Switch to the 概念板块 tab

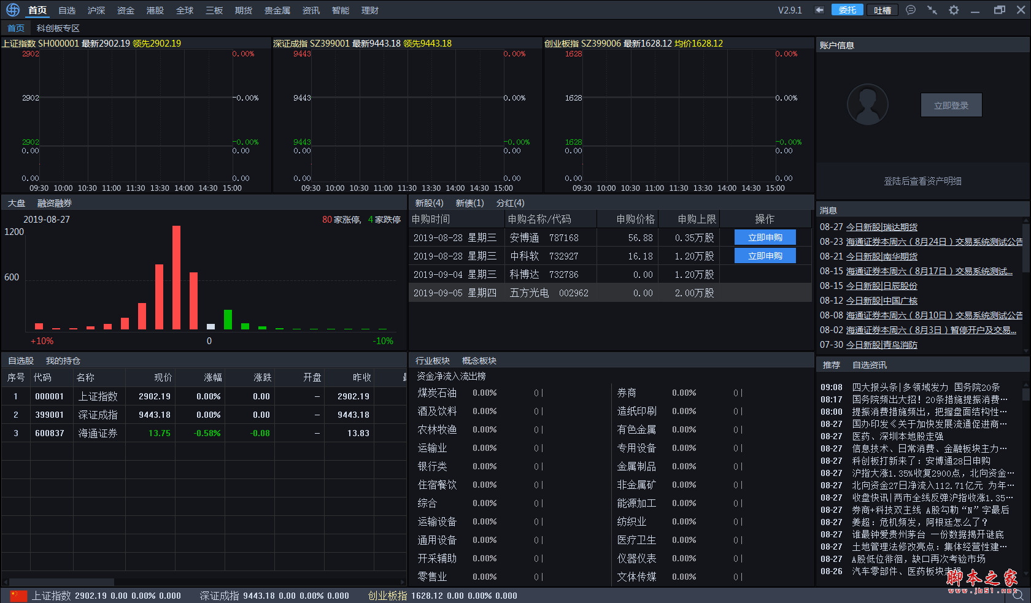pos(479,361)
